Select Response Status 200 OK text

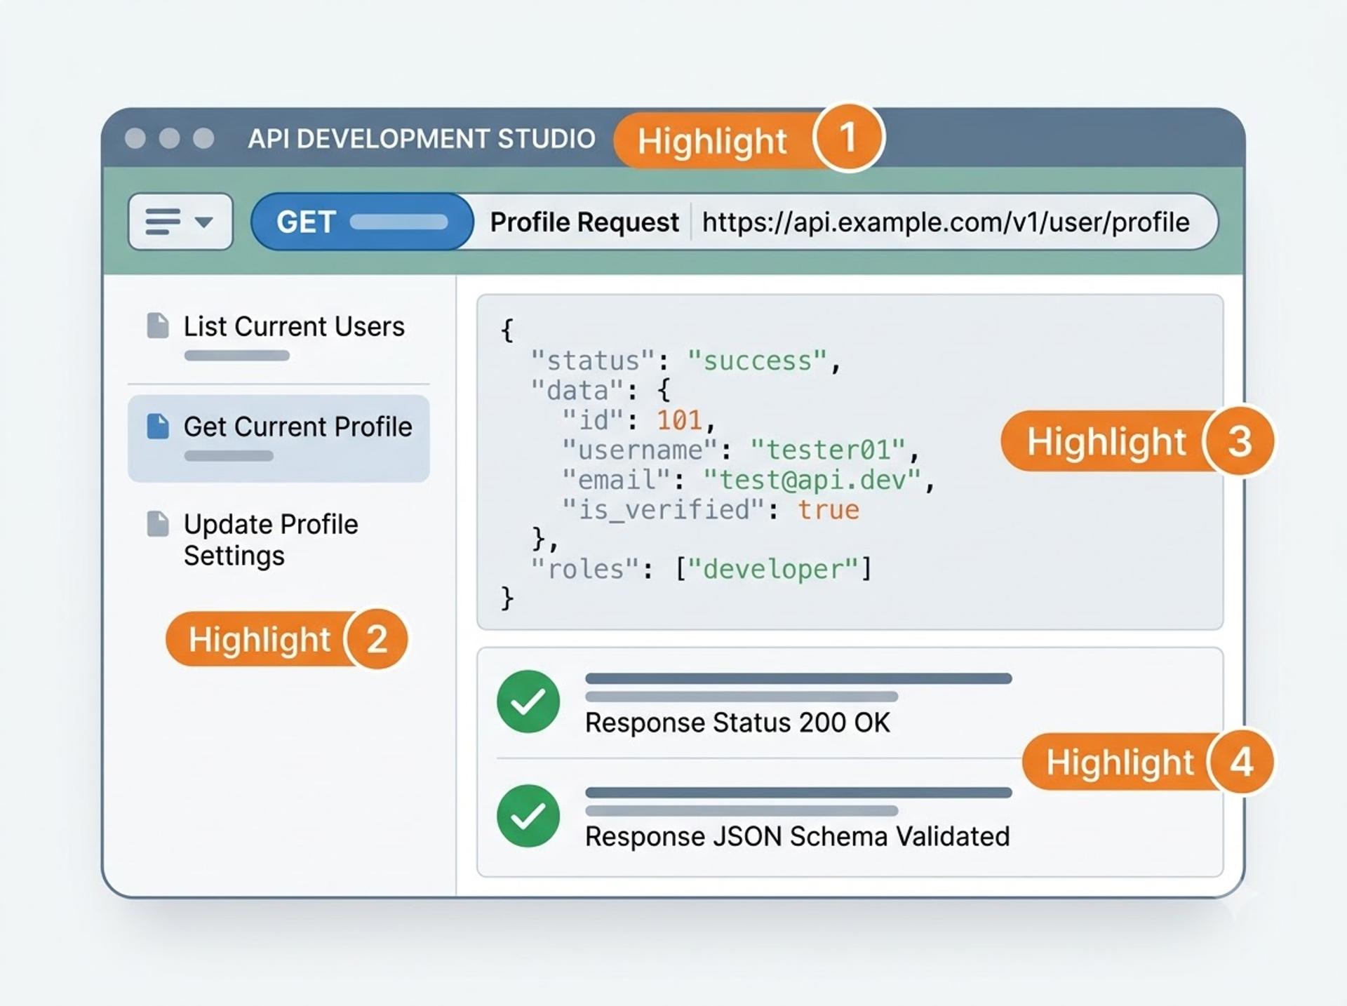(x=737, y=723)
